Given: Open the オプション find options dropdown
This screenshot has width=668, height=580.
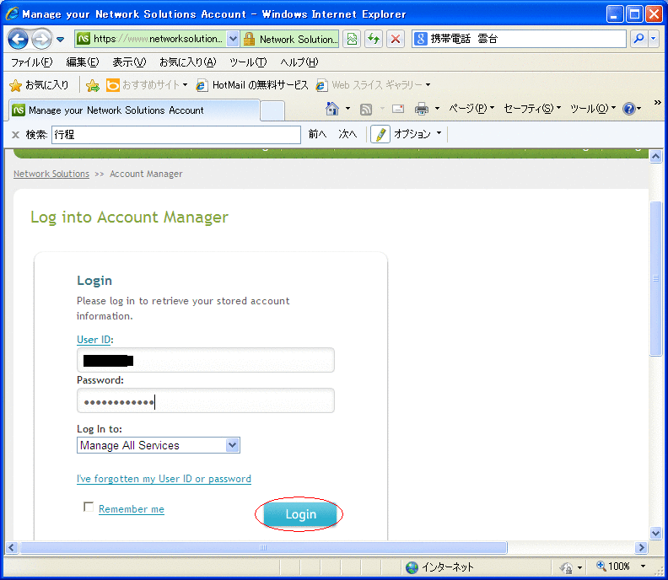Looking at the screenshot, I should tap(417, 134).
